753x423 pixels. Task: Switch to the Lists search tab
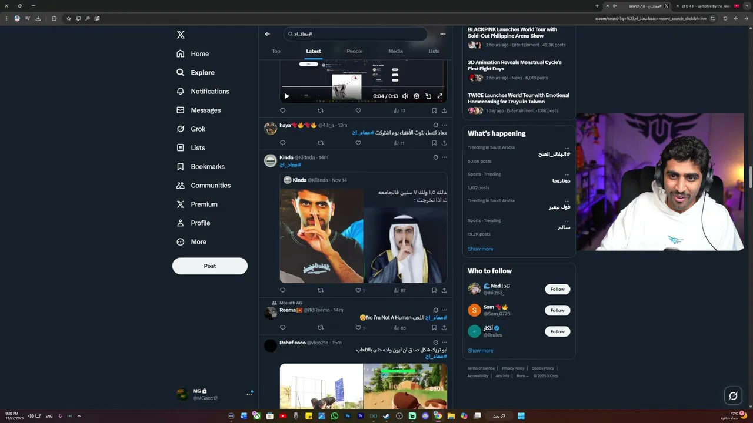tap(434, 51)
